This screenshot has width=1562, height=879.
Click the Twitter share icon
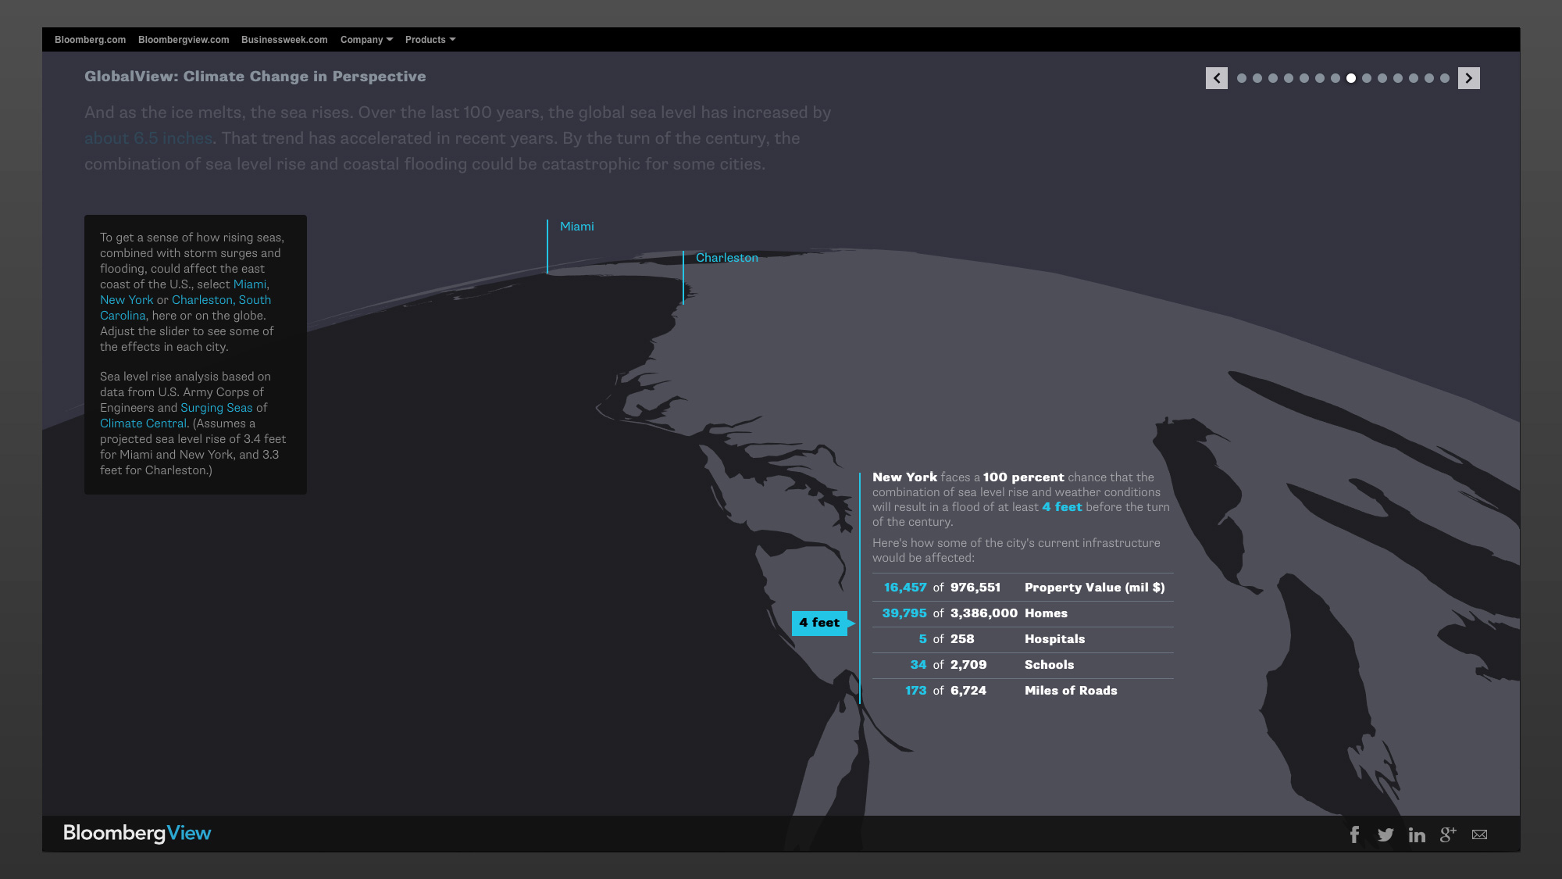(x=1385, y=834)
